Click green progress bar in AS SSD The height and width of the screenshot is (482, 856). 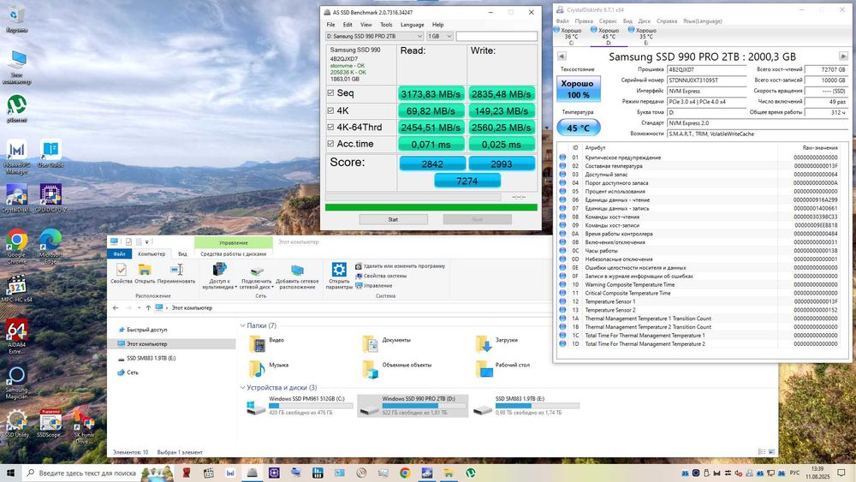pos(431,207)
